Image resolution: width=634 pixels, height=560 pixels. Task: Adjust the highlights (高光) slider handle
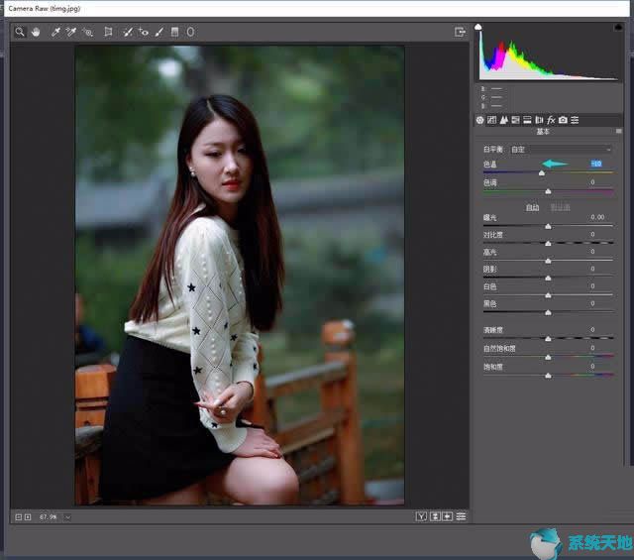548,261
